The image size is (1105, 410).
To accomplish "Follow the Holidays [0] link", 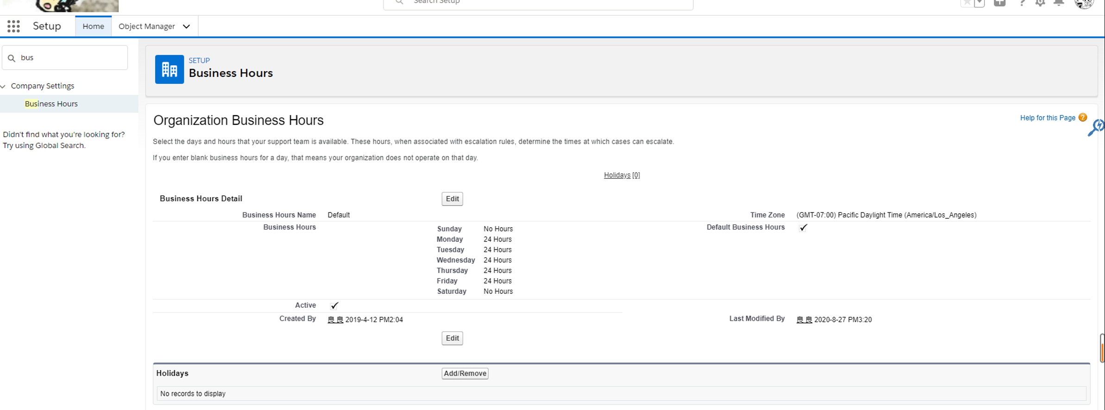I will (622, 175).
